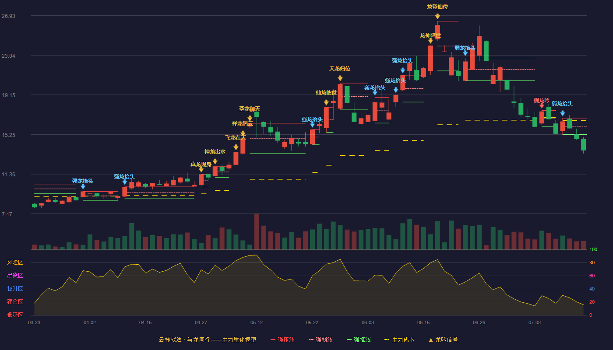Show or hide 龙吟信号 legend markers
The image size is (613, 350).
443,339
